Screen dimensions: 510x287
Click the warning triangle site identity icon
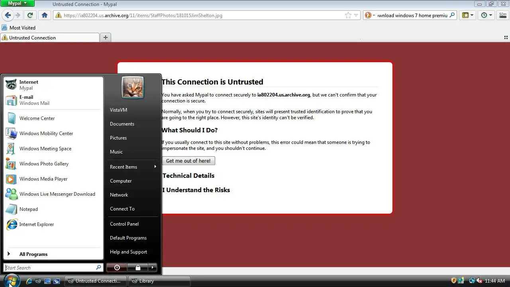[x=59, y=16]
